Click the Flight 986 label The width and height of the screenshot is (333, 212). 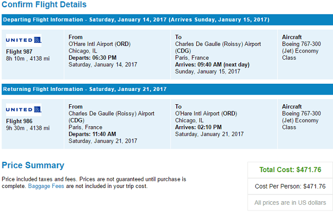coord(19,121)
